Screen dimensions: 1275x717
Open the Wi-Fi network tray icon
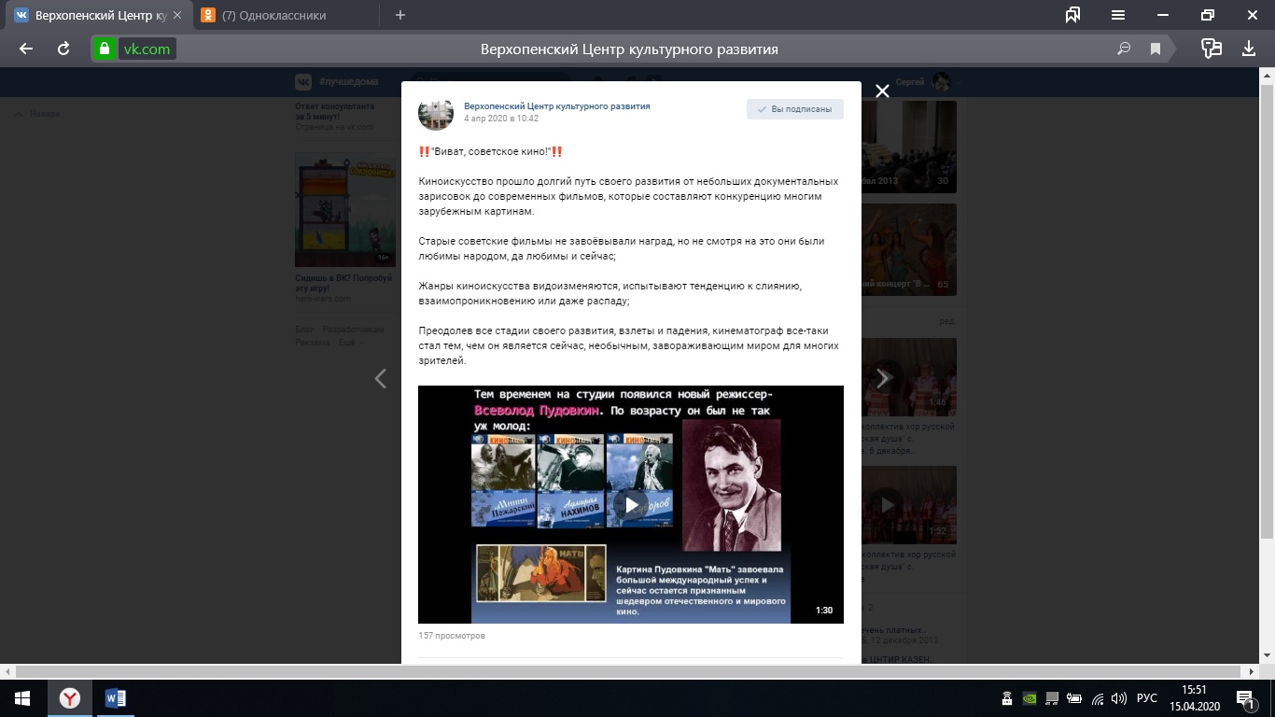(x=1098, y=698)
